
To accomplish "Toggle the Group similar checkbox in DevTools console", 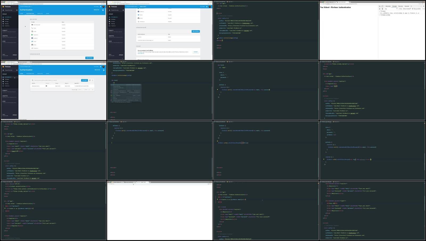I will (x=413, y=9).
